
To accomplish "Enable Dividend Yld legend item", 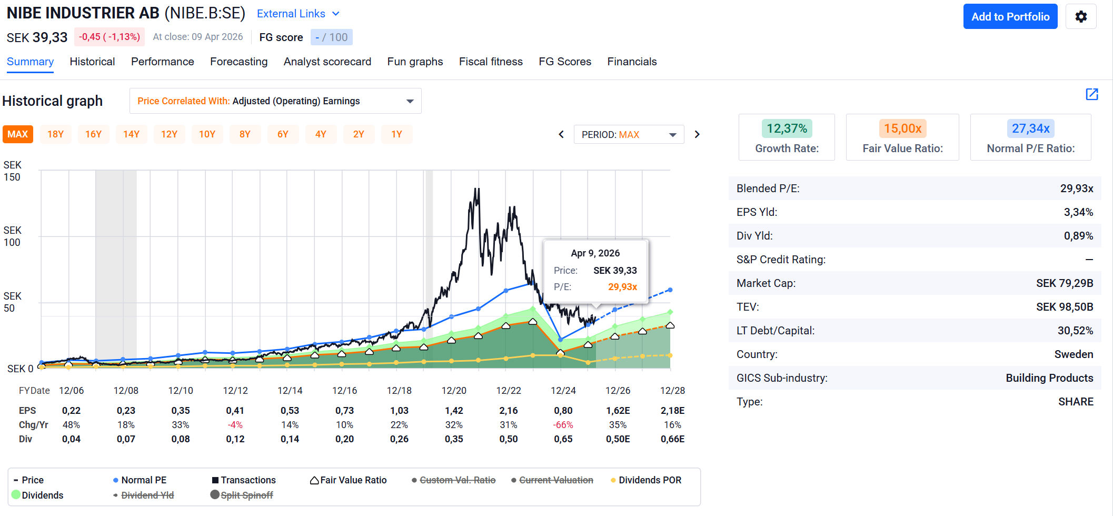I will (x=143, y=495).
